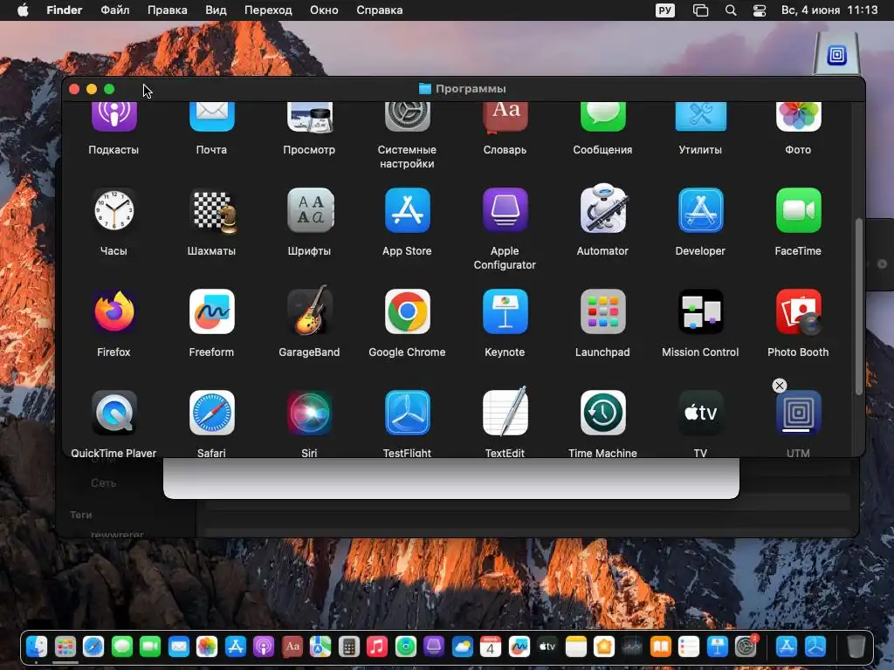
Task: Open the Apple logo menu
Action: [23, 10]
